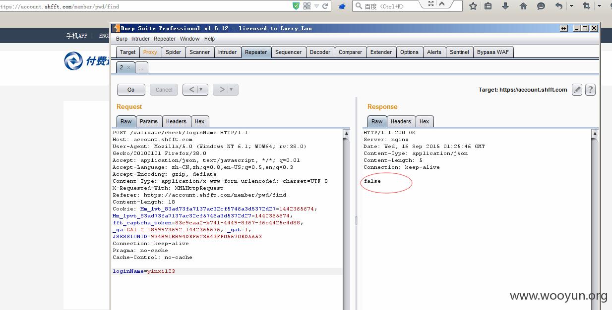
Task: Select the Response Headers tab
Action: pyautogui.click(x=401, y=121)
